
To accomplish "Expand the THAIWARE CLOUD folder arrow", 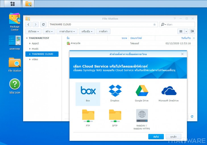I will pyautogui.click(x=30, y=54).
